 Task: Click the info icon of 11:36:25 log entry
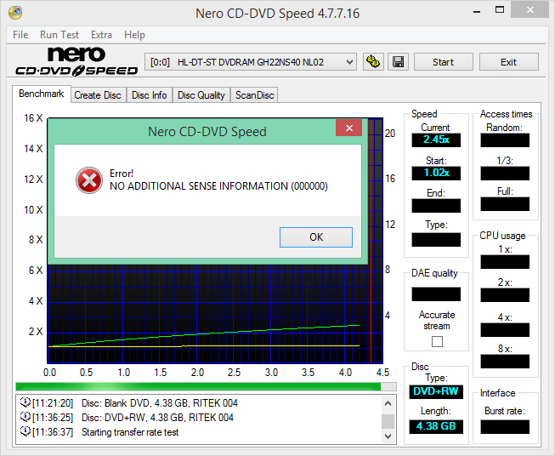25,417
